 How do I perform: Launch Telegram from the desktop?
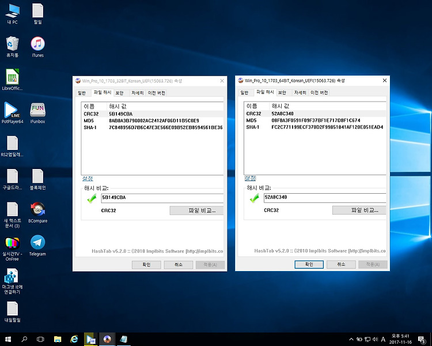coord(38,246)
